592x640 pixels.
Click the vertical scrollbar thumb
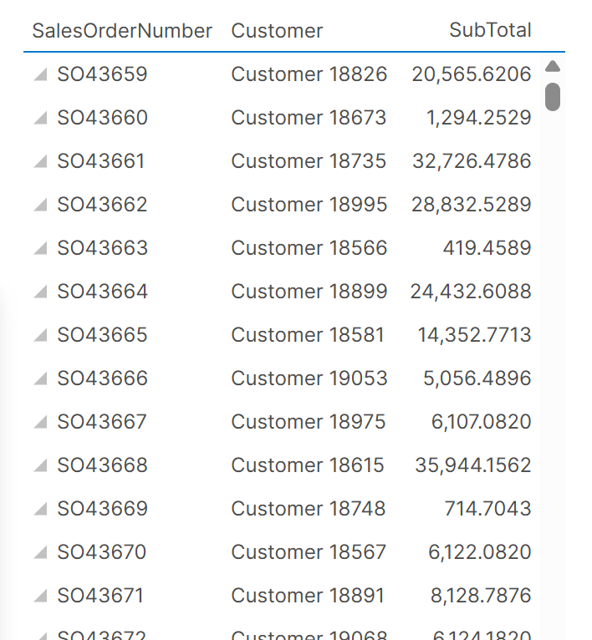point(552,96)
